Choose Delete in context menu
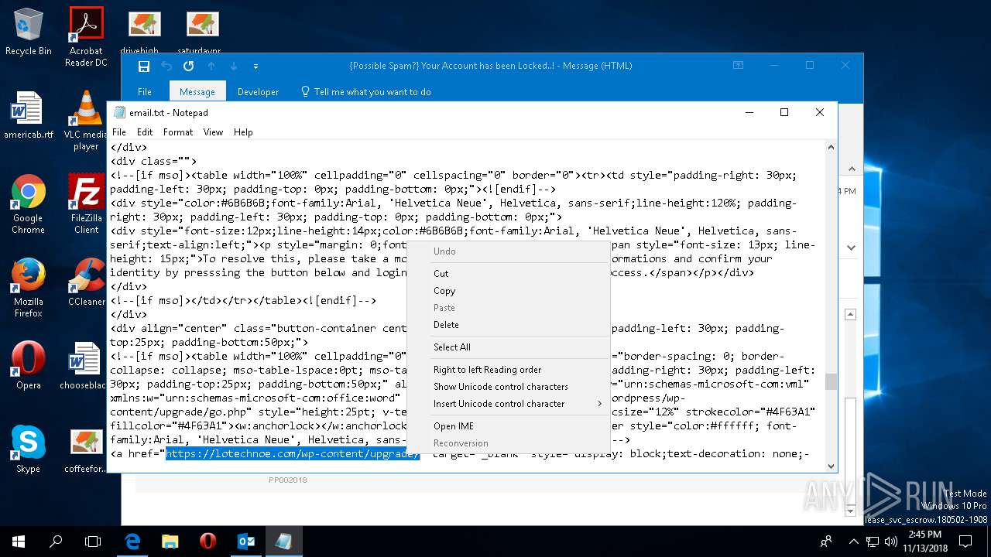 (x=508, y=324)
